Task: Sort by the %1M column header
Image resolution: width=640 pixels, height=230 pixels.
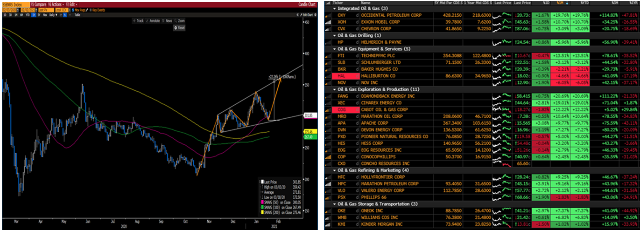Action: [x=560, y=3]
